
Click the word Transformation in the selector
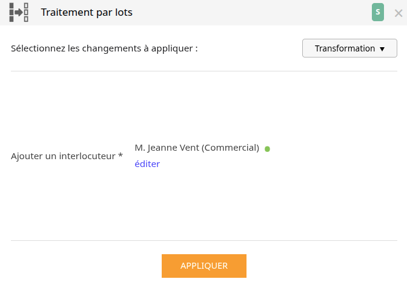(x=345, y=48)
